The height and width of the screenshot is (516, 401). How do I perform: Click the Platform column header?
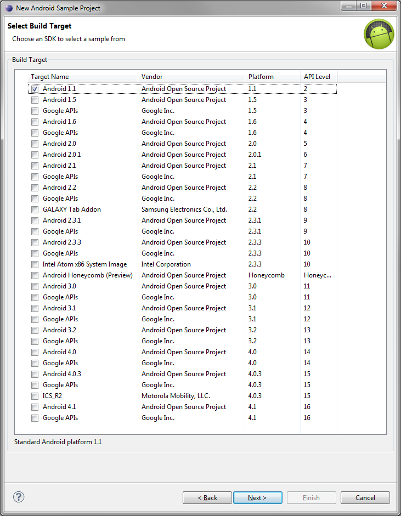pyautogui.click(x=273, y=77)
